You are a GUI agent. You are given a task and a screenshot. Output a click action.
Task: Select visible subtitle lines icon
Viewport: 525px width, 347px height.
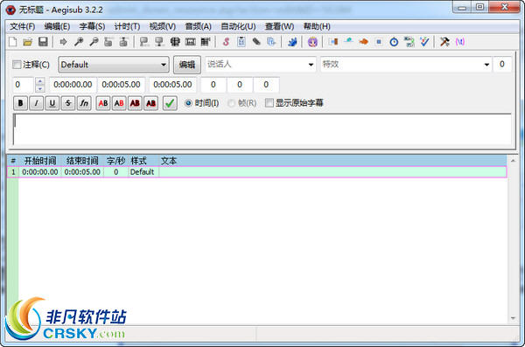(175, 42)
